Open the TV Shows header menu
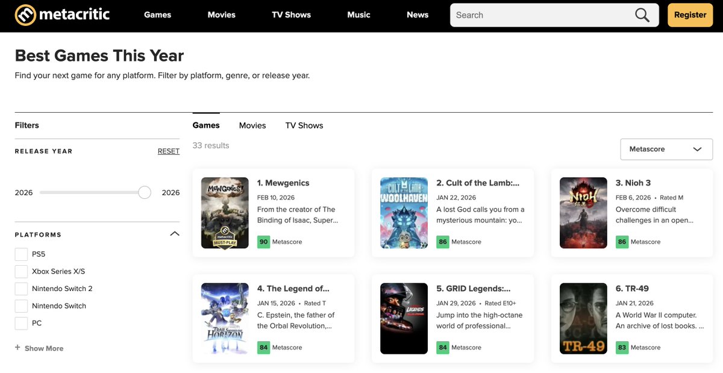The image size is (723, 373). pos(291,15)
